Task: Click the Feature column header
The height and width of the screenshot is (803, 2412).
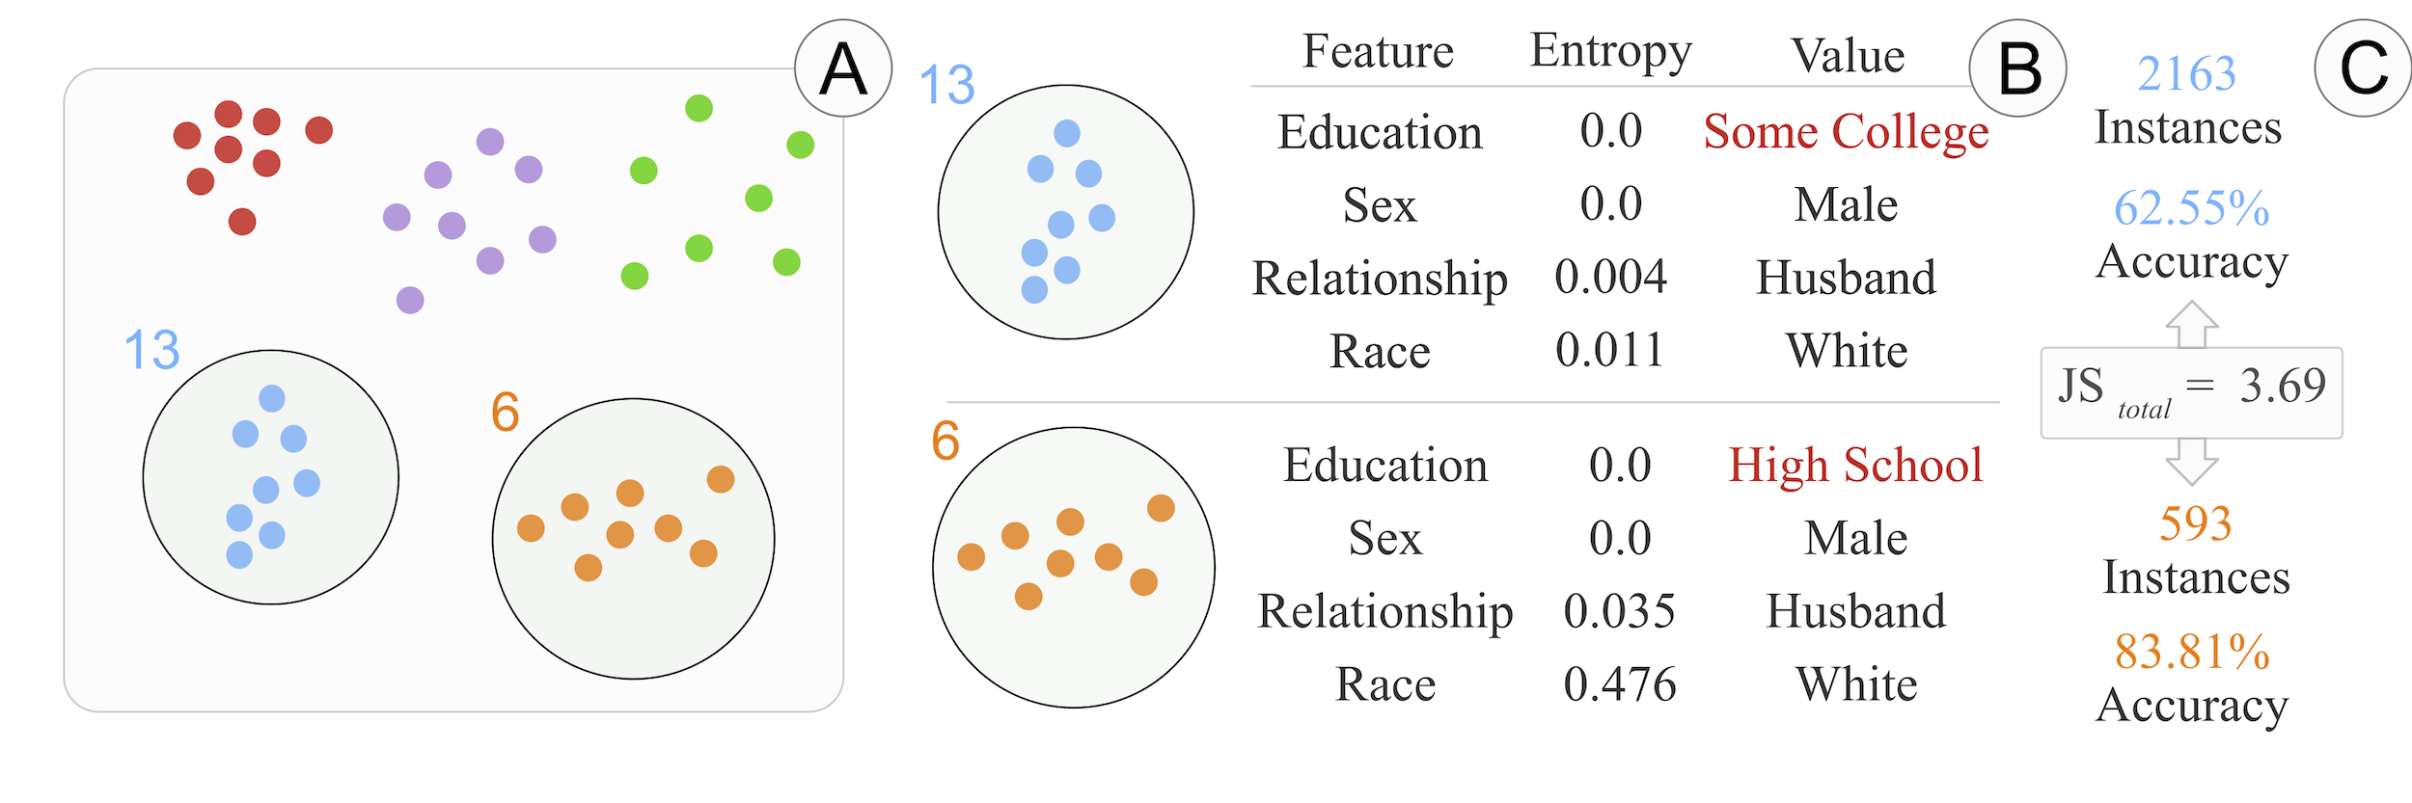Action: click(x=1378, y=51)
